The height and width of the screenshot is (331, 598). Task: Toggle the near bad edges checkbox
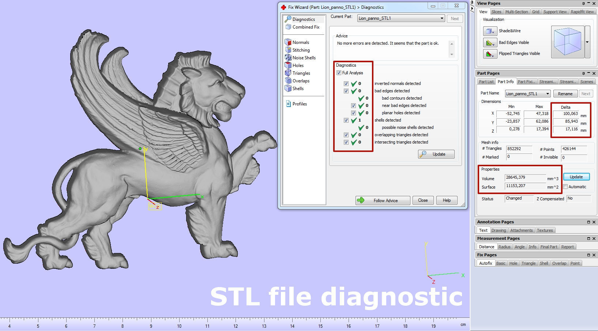click(x=353, y=105)
